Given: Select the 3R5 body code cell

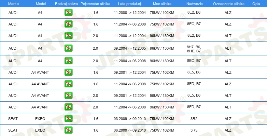Looking at the screenshot, I should (194, 130).
